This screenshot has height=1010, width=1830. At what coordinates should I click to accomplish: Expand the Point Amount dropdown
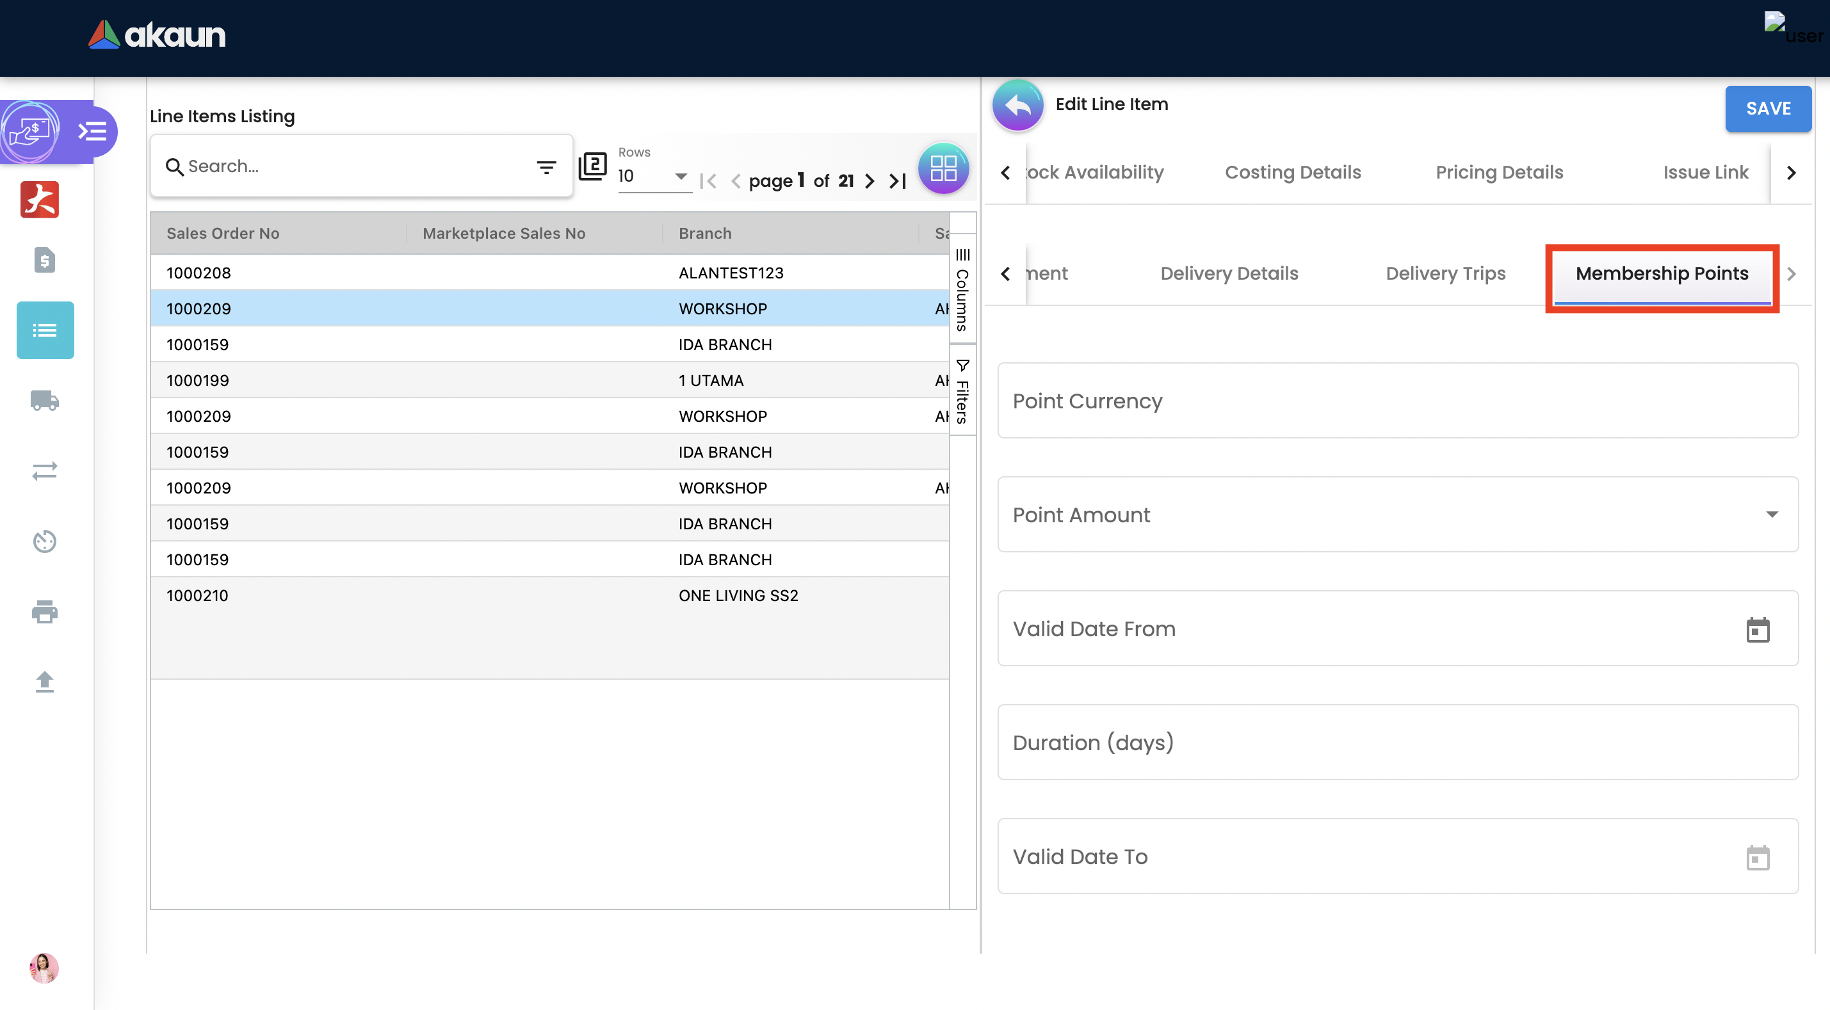[x=1771, y=515]
